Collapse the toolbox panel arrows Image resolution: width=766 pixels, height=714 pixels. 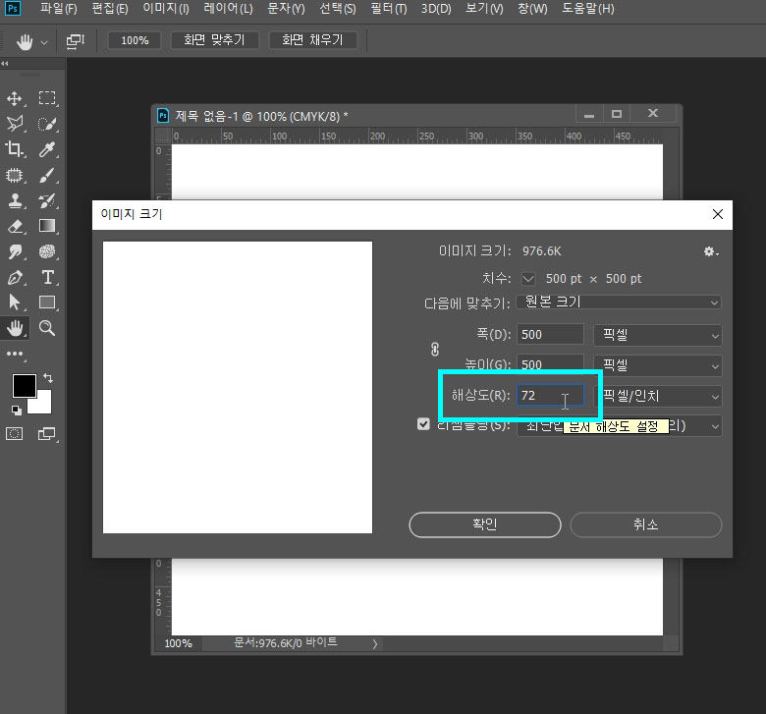pyautogui.click(x=5, y=64)
